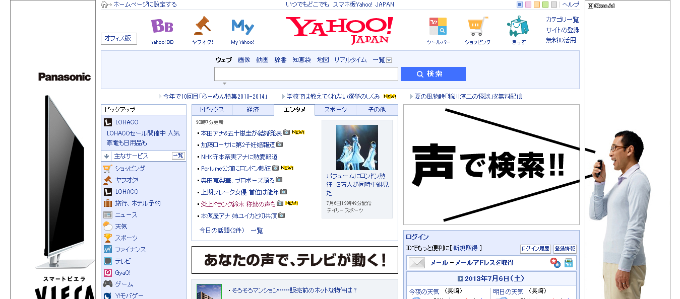The height and width of the screenshot is (299, 680).
Task: Expand the 一覧 search category dropdown arrow
Action: tap(389, 60)
